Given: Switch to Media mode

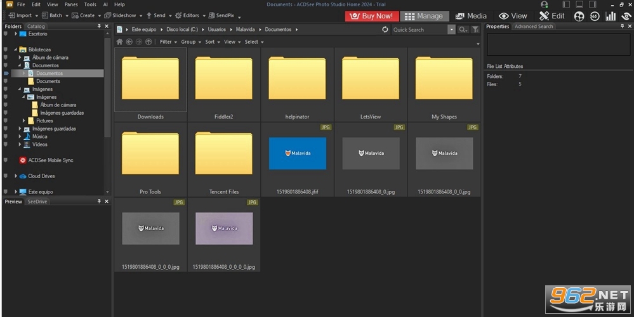Looking at the screenshot, I should coord(471,16).
